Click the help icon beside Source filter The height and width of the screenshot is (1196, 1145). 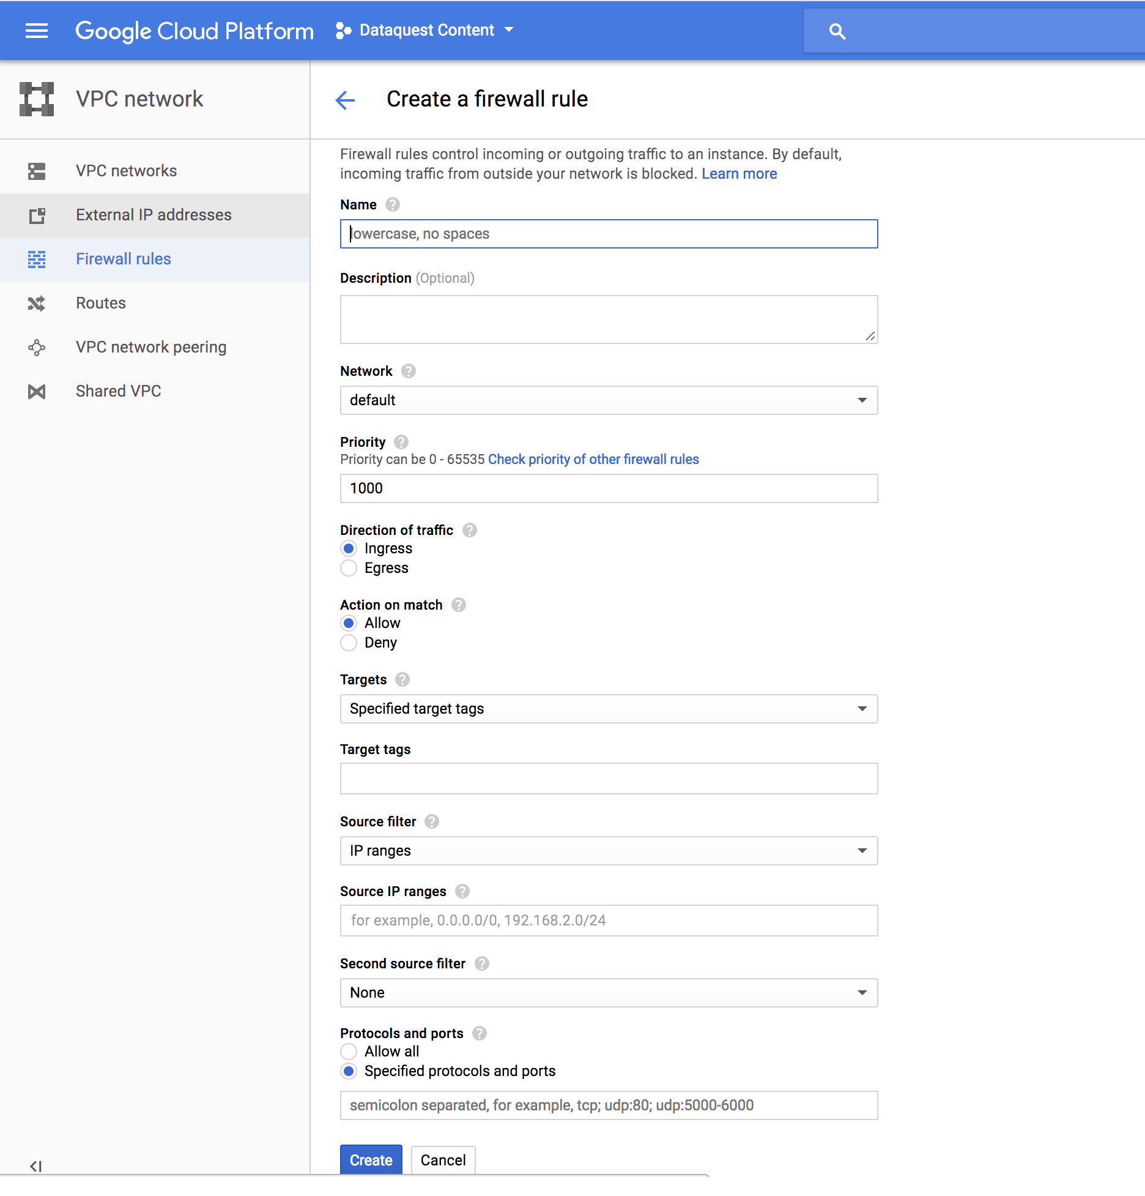(432, 821)
